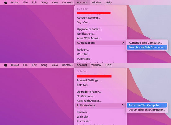Open the Apple menu in upper screenshot
The width and height of the screenshot is (171, 125).
pyautogui.click(x=6, y=2)
